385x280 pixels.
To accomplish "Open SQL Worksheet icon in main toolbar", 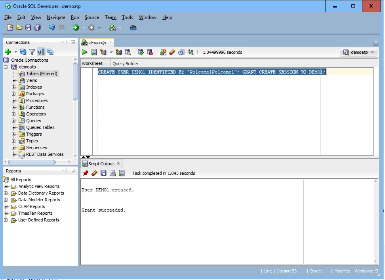I will tap(112, 28).
